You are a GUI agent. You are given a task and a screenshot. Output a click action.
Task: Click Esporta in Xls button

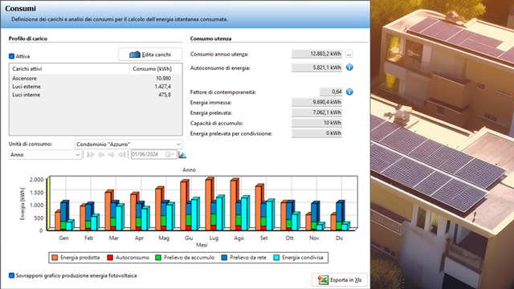(x=340, y=280)
